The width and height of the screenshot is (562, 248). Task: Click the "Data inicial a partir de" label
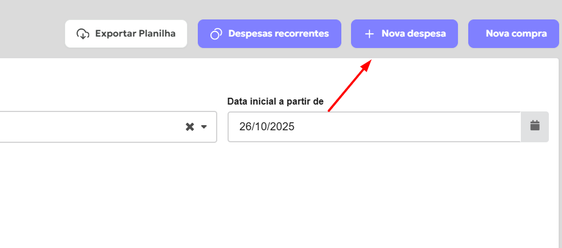[276, 101]
